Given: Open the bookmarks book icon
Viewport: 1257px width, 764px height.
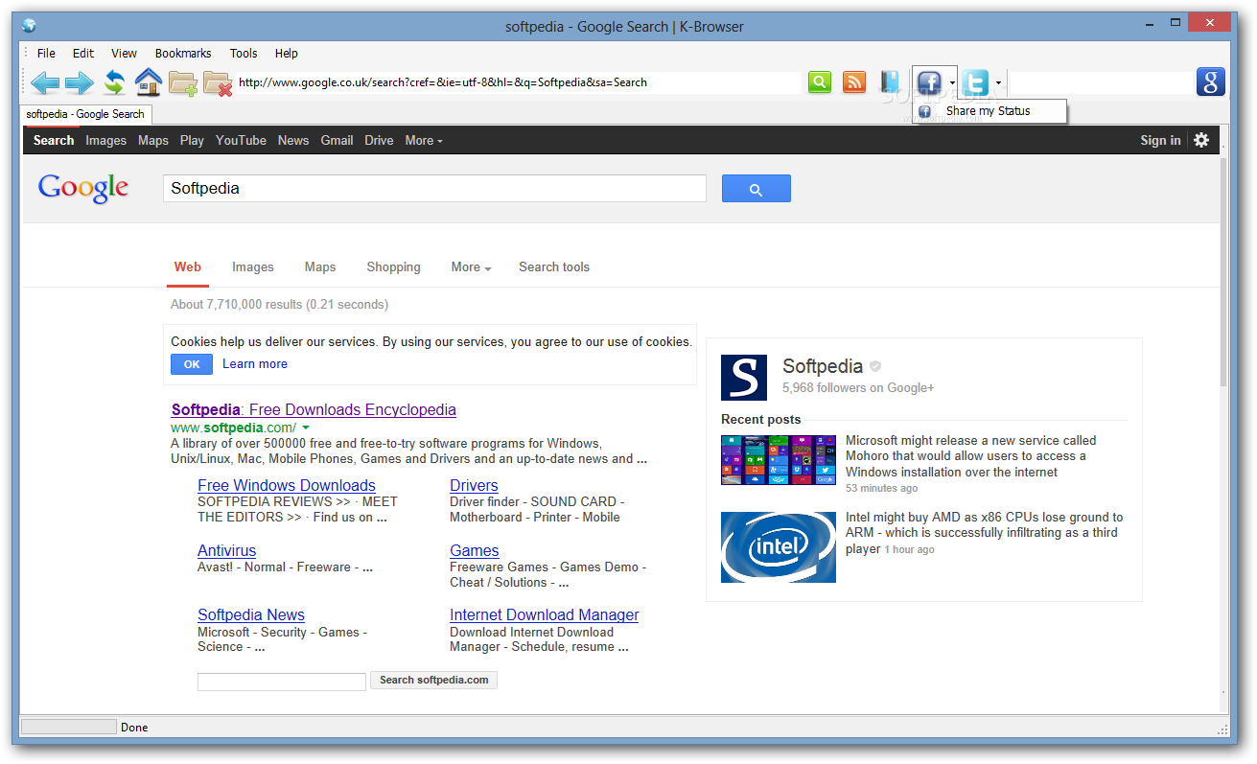Looking at the screenshot, I should [x=890, y=82].
